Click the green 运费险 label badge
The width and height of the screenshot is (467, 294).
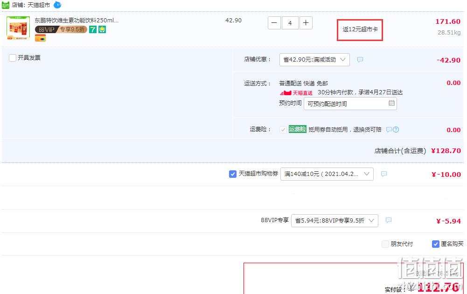click(298, 129)
